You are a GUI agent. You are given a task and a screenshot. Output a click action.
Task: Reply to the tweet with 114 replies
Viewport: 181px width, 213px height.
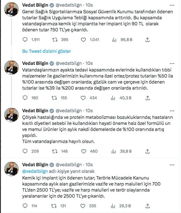[25, 205]
